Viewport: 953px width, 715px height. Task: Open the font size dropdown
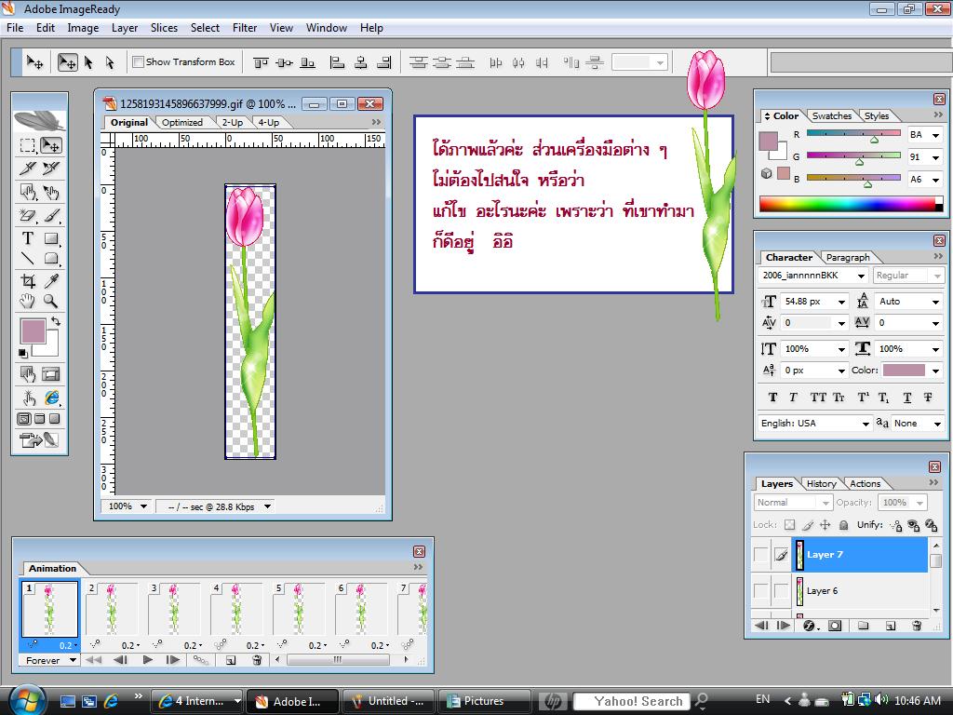click(x=841, y=302)
